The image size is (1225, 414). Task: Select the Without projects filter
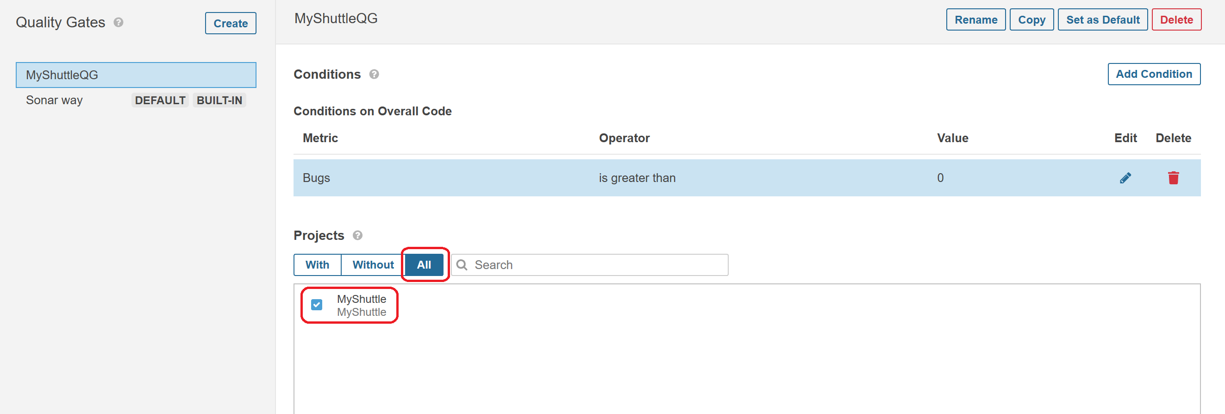click(373, 264)
